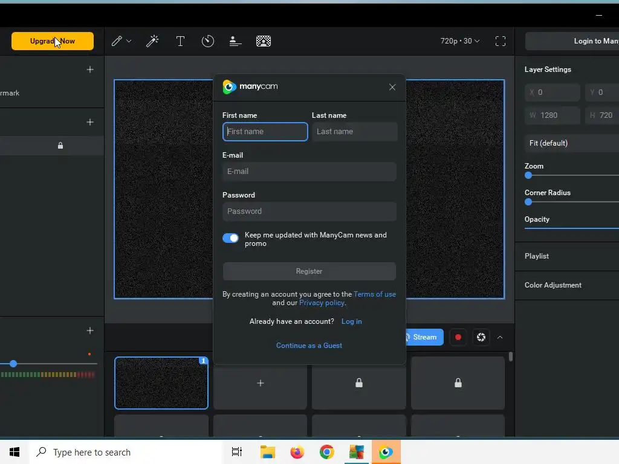Click the Opacity slider track
Image resolution: width=619 pixels, height=464 pixels.
(x=572, y=228)
